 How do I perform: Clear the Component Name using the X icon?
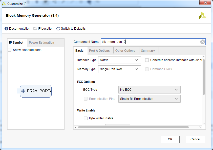(202, 42)
